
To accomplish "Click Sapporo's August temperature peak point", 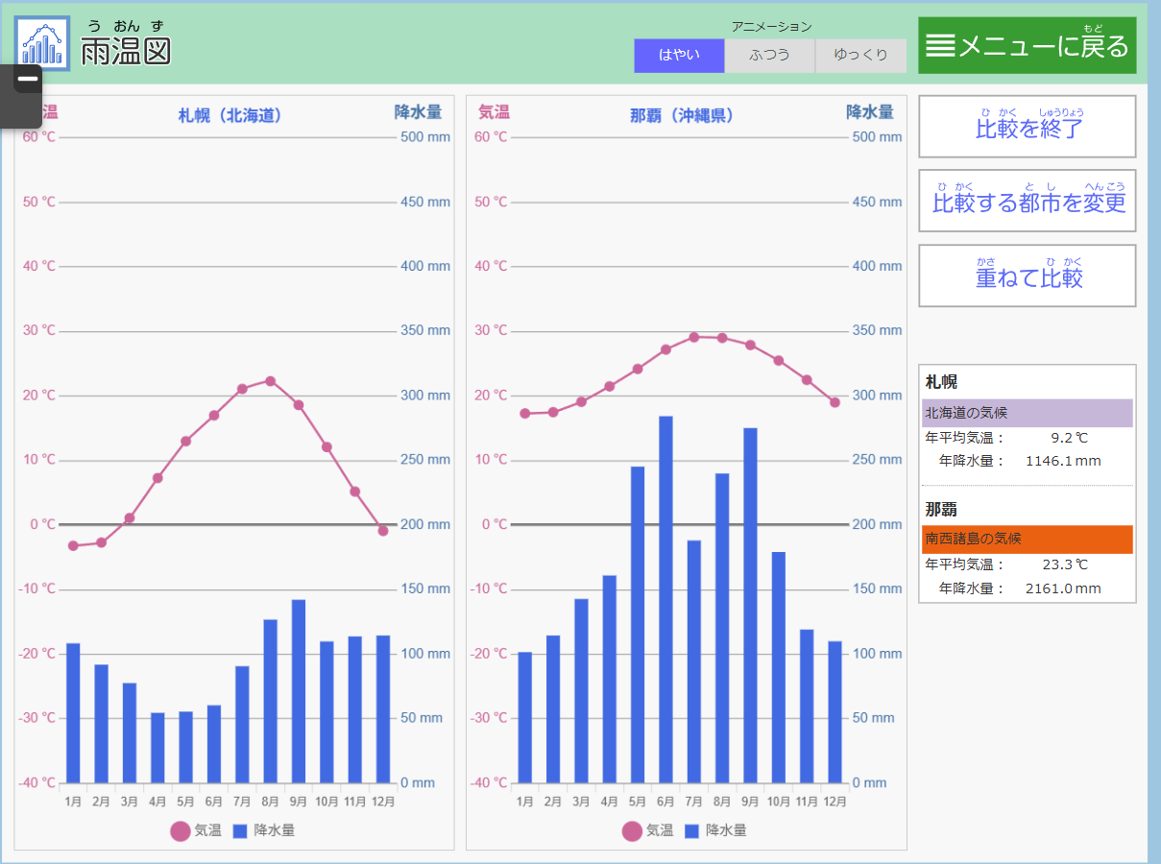I will [x=271, y=381].
